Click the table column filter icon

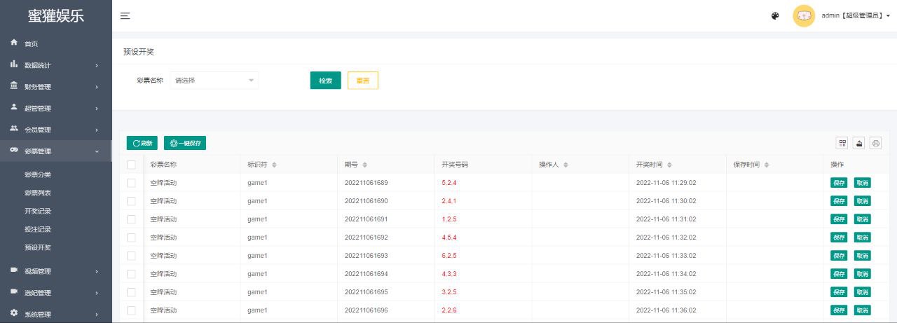click(842, 143)
